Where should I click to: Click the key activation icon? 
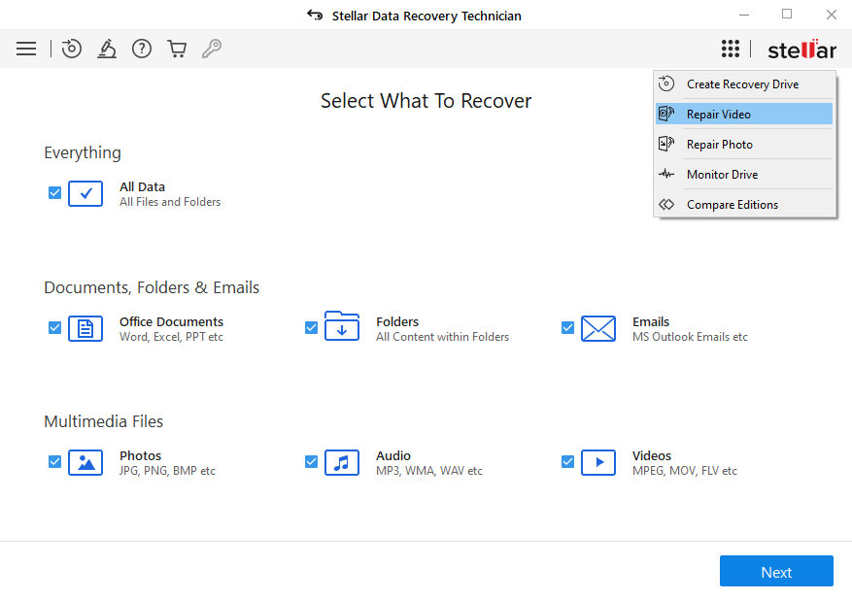click(212, 49)
